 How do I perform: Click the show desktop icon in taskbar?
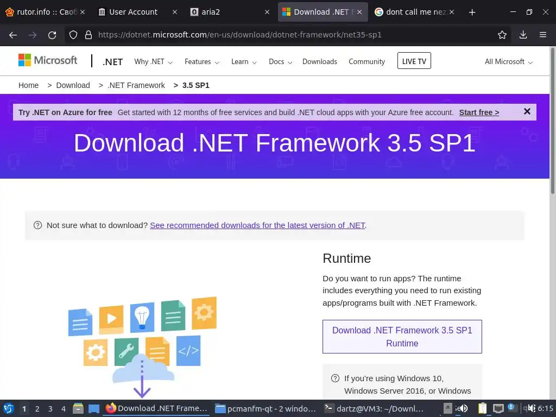[x=93, y=408]
